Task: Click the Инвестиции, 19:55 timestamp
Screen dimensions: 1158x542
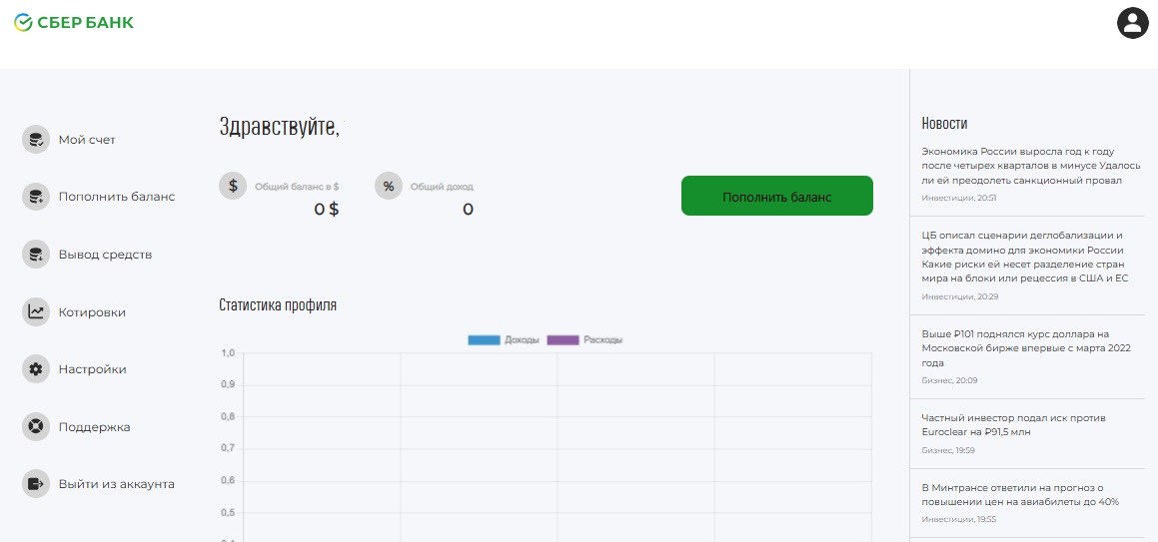Action: [x=958, y=519]
